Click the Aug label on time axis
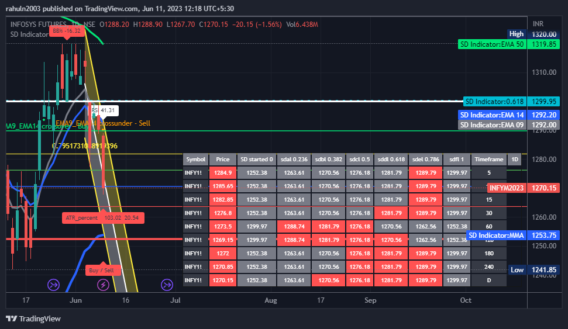 (x=271, y=300)
